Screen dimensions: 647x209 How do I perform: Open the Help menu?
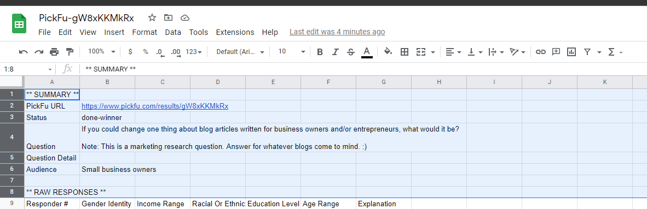[x=270, y=32]
